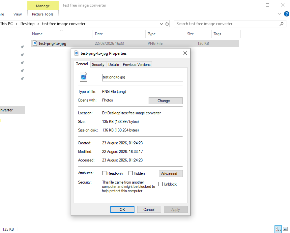Image resolution: width=290 pixels, height=233 pixels.
Task: Check the Unblock checkbox
Action: (161, 184)
